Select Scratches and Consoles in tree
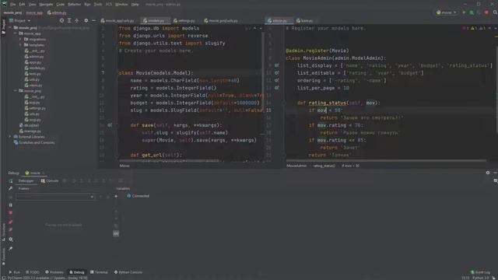The image size is (498, 280). (34, 142)
